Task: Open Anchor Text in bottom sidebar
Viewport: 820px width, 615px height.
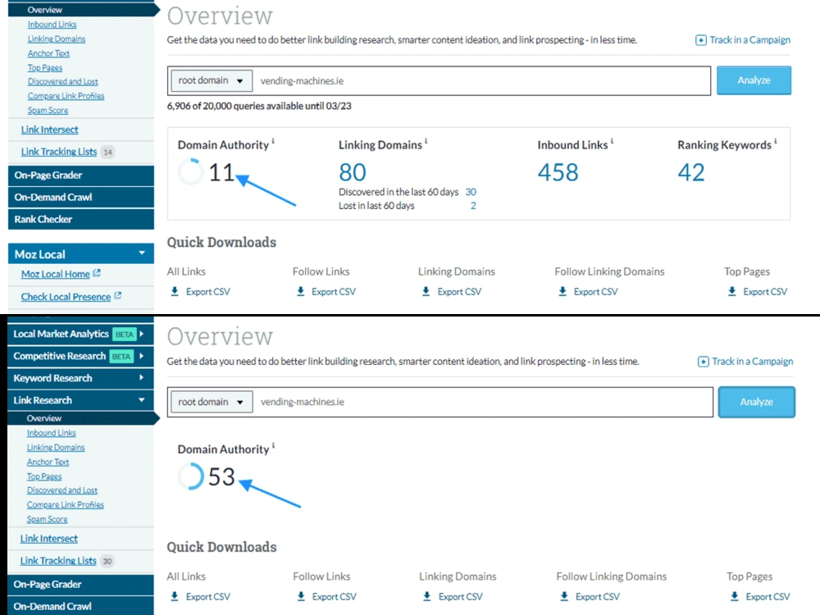Action: 48,462
